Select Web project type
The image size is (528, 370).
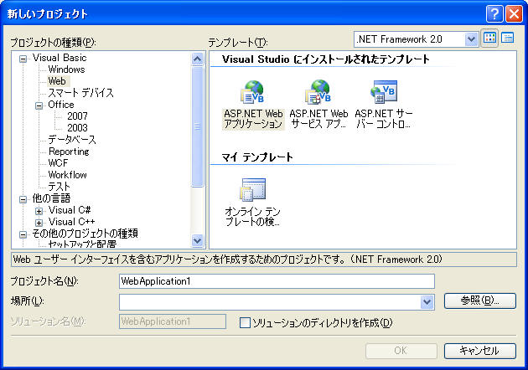(57, 81)
